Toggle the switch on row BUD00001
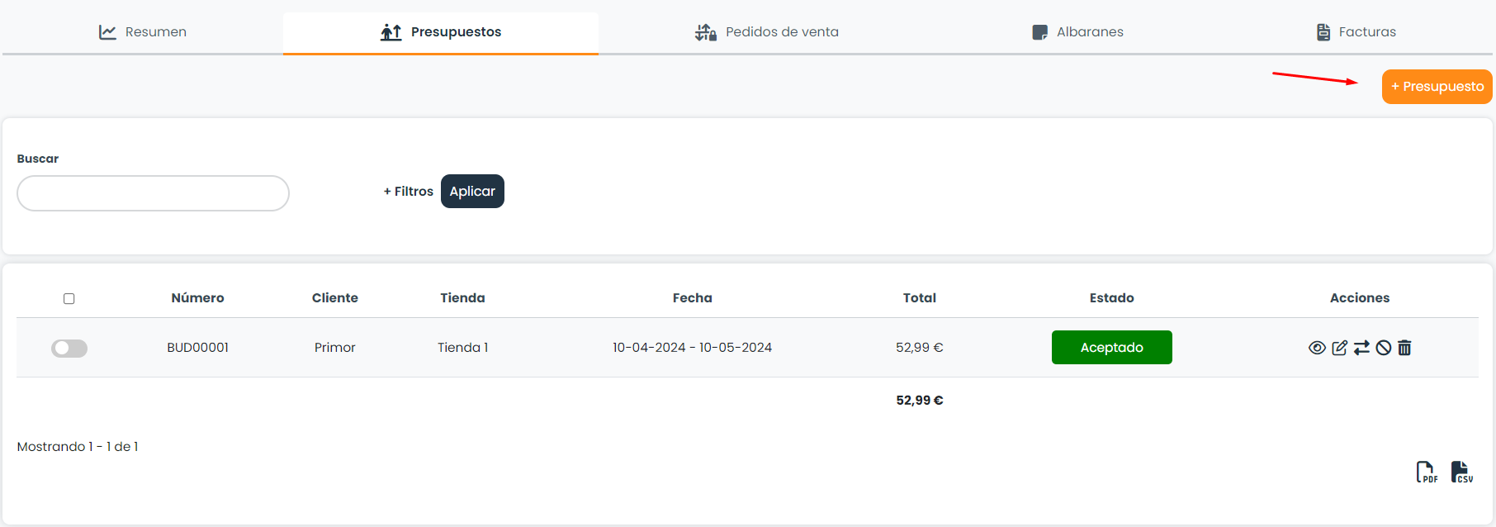The width and height of the screenshot is (1496, 527). [69, 349]
